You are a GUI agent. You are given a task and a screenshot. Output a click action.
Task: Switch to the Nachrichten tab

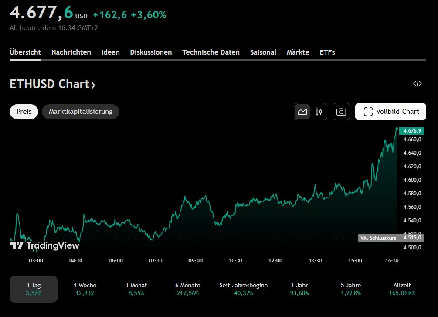coord(71,52)
